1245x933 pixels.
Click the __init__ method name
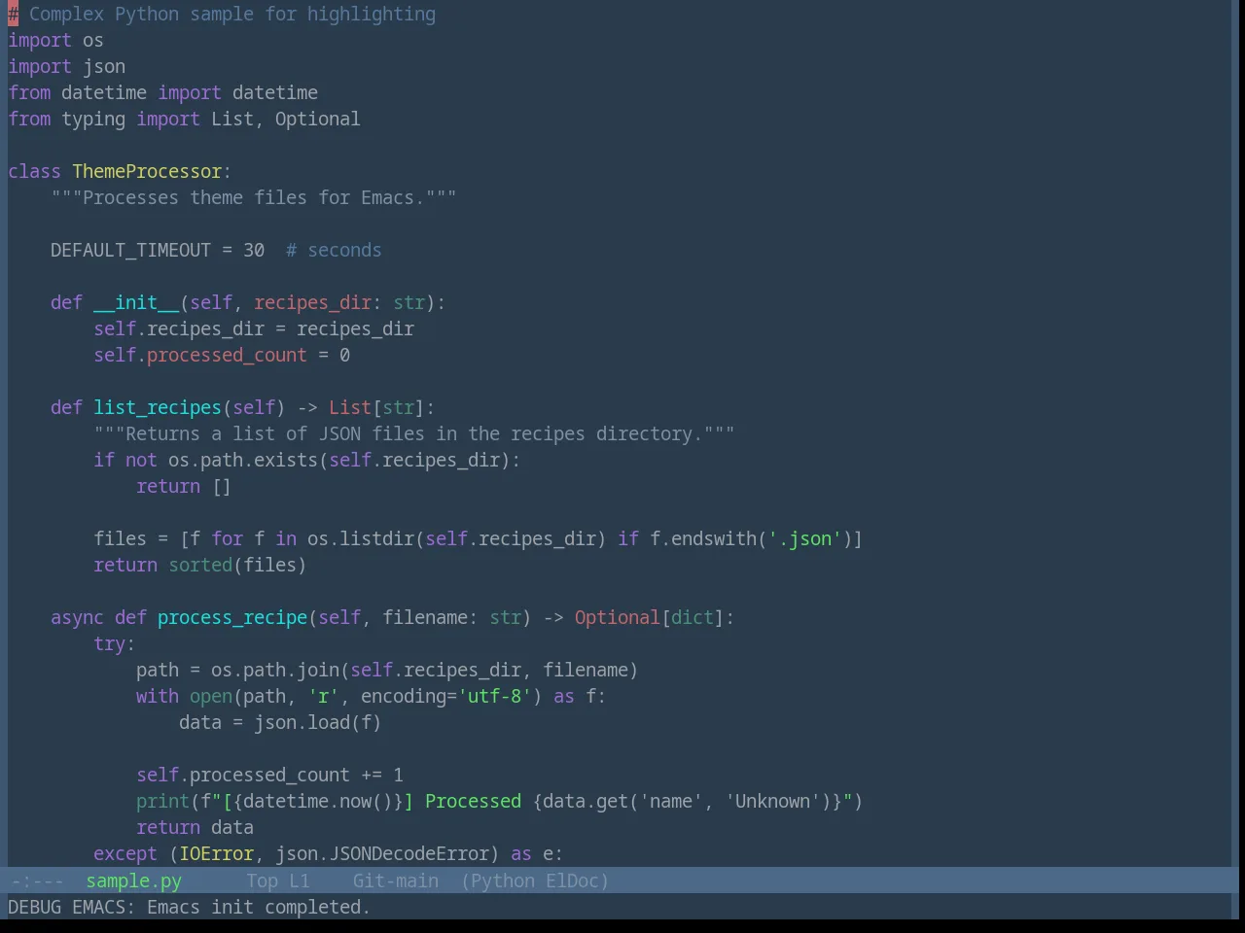[x=136, y=302]
